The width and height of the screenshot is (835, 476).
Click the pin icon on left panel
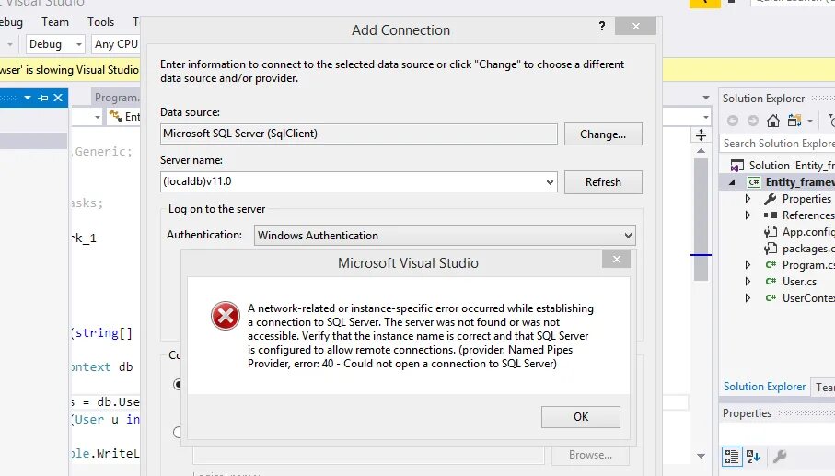pyautogui.click(x=43, y=98)
